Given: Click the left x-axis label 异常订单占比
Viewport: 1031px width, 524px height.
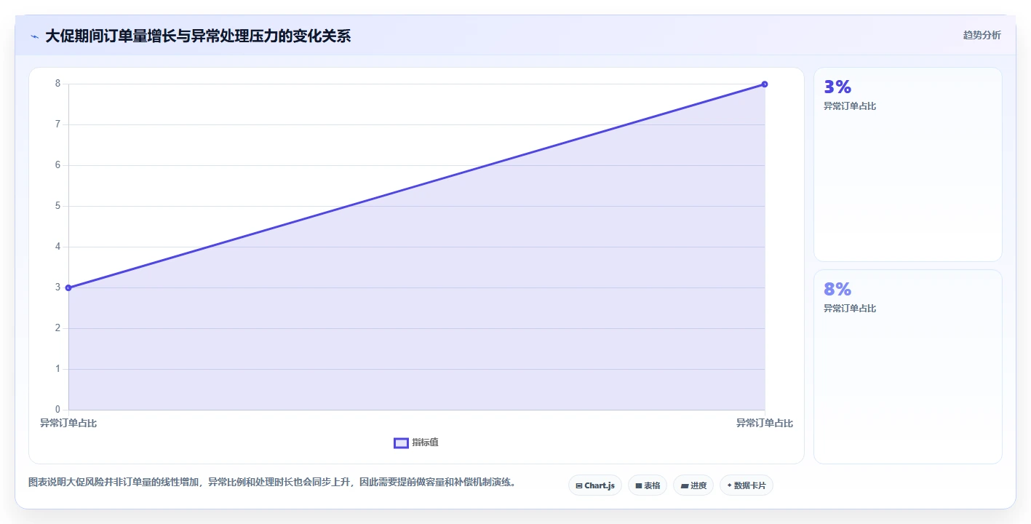Looking at the screenshot, I should click(68, 423).
